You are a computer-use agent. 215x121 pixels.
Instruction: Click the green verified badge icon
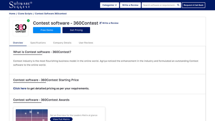coord(28,21)
